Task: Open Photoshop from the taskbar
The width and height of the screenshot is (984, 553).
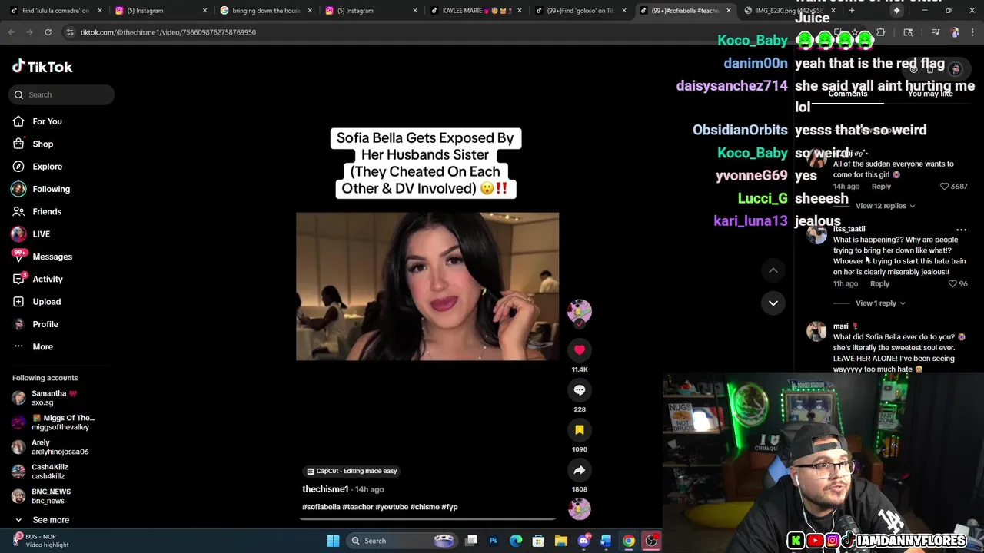Action: tap(494, 541)
